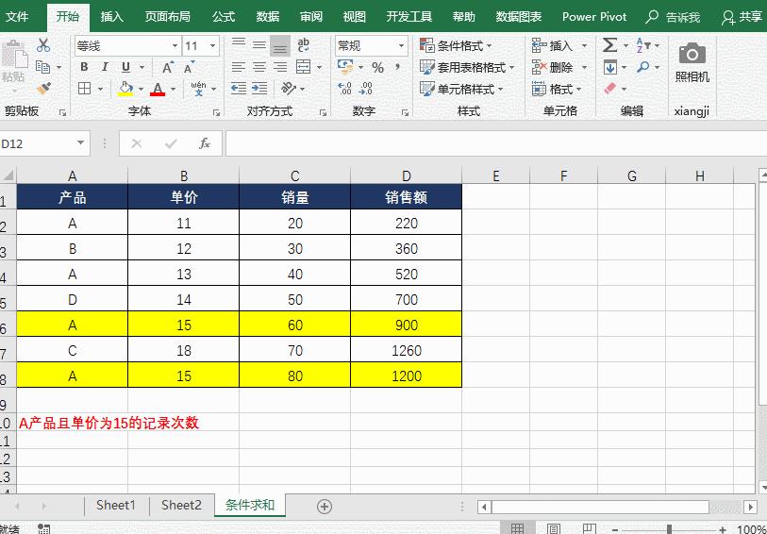Open the font name 等线 dropdown
Viewport: 767px width, 534px height.
(175, 46)
